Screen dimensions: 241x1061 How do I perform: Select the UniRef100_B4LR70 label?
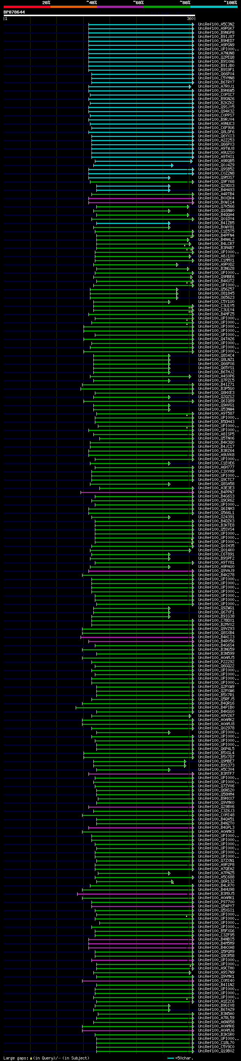click(x=216, y=886)
